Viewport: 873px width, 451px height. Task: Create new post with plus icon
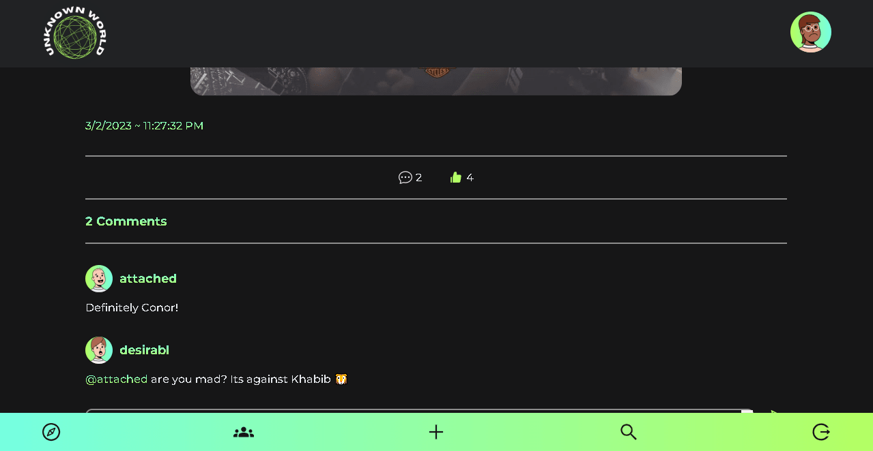pos(436,432)
